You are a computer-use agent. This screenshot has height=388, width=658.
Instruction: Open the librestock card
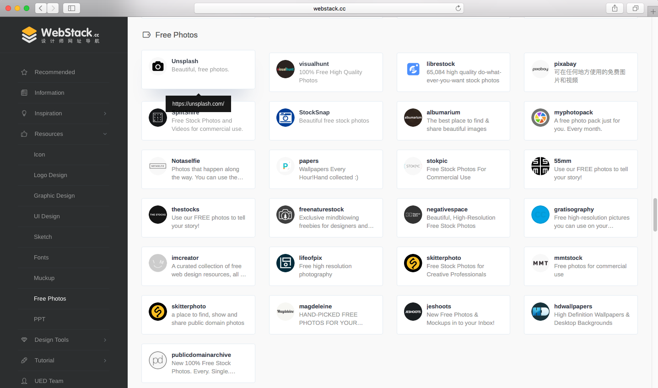[453, 72]
